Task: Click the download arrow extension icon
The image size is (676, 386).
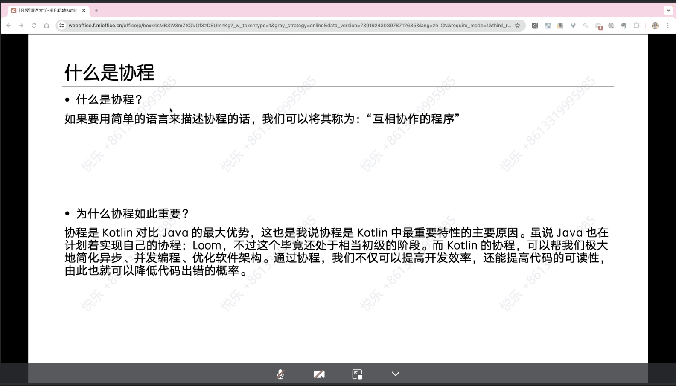Action: (x=560, y=26)
